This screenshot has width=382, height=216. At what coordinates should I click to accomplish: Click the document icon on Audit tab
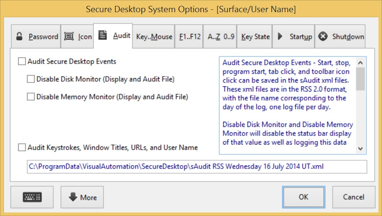pos(102,36)
